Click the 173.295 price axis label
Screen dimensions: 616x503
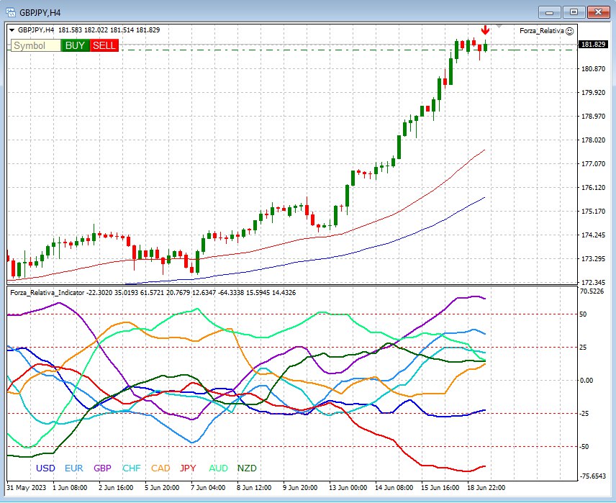[x=593, y=259]
